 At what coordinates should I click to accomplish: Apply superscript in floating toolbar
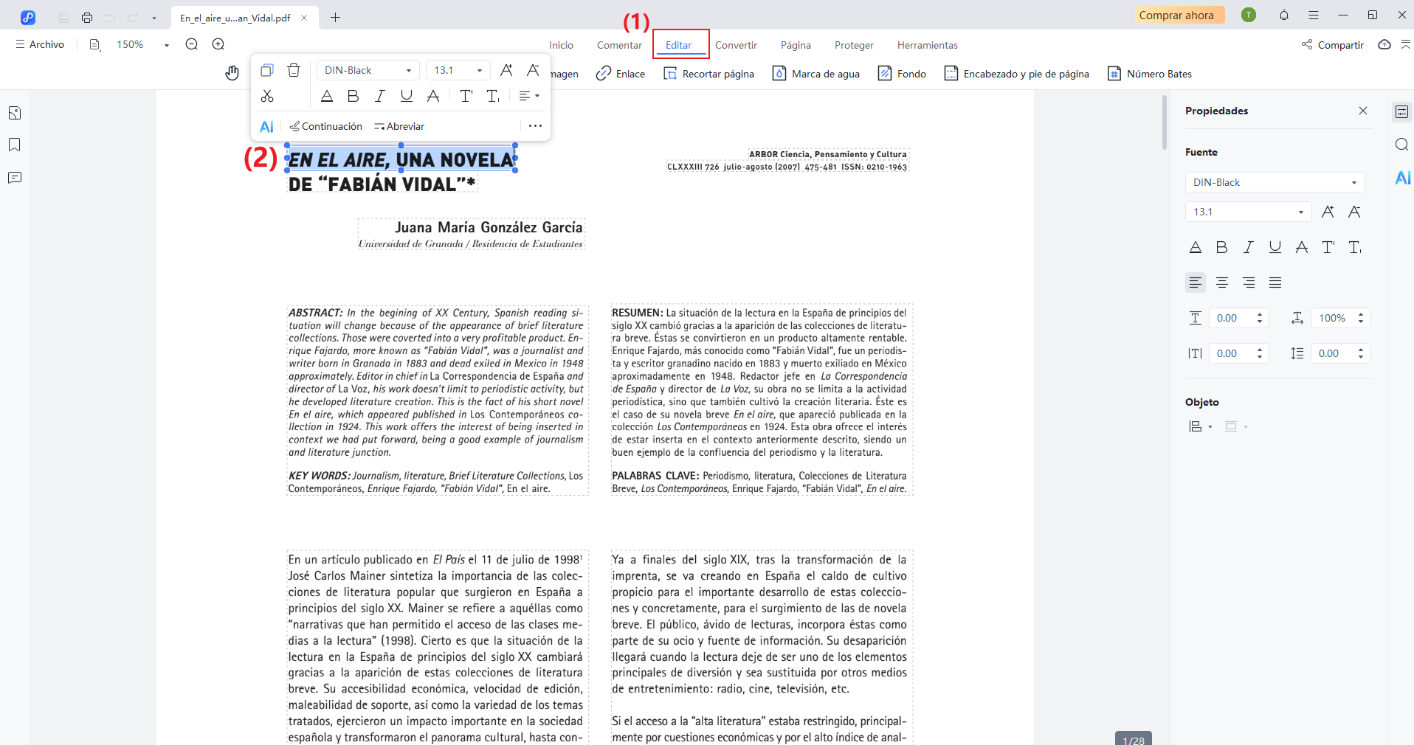466,96
